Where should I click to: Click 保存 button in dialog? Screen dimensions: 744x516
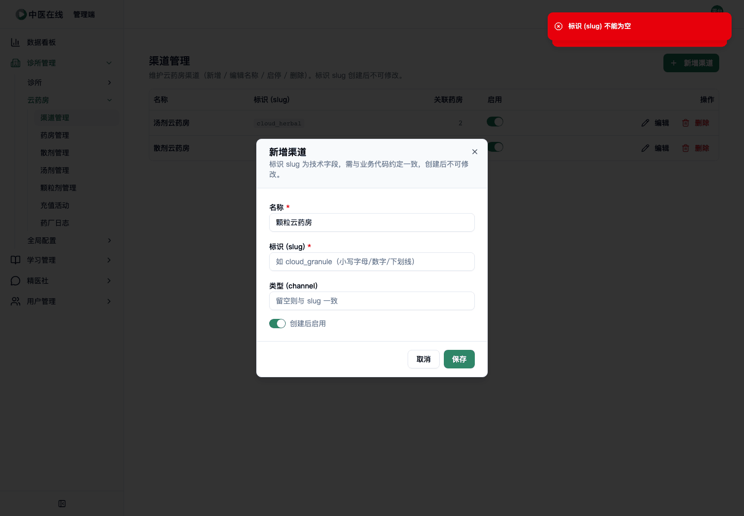pyautogui.click(x=459, y=359)
